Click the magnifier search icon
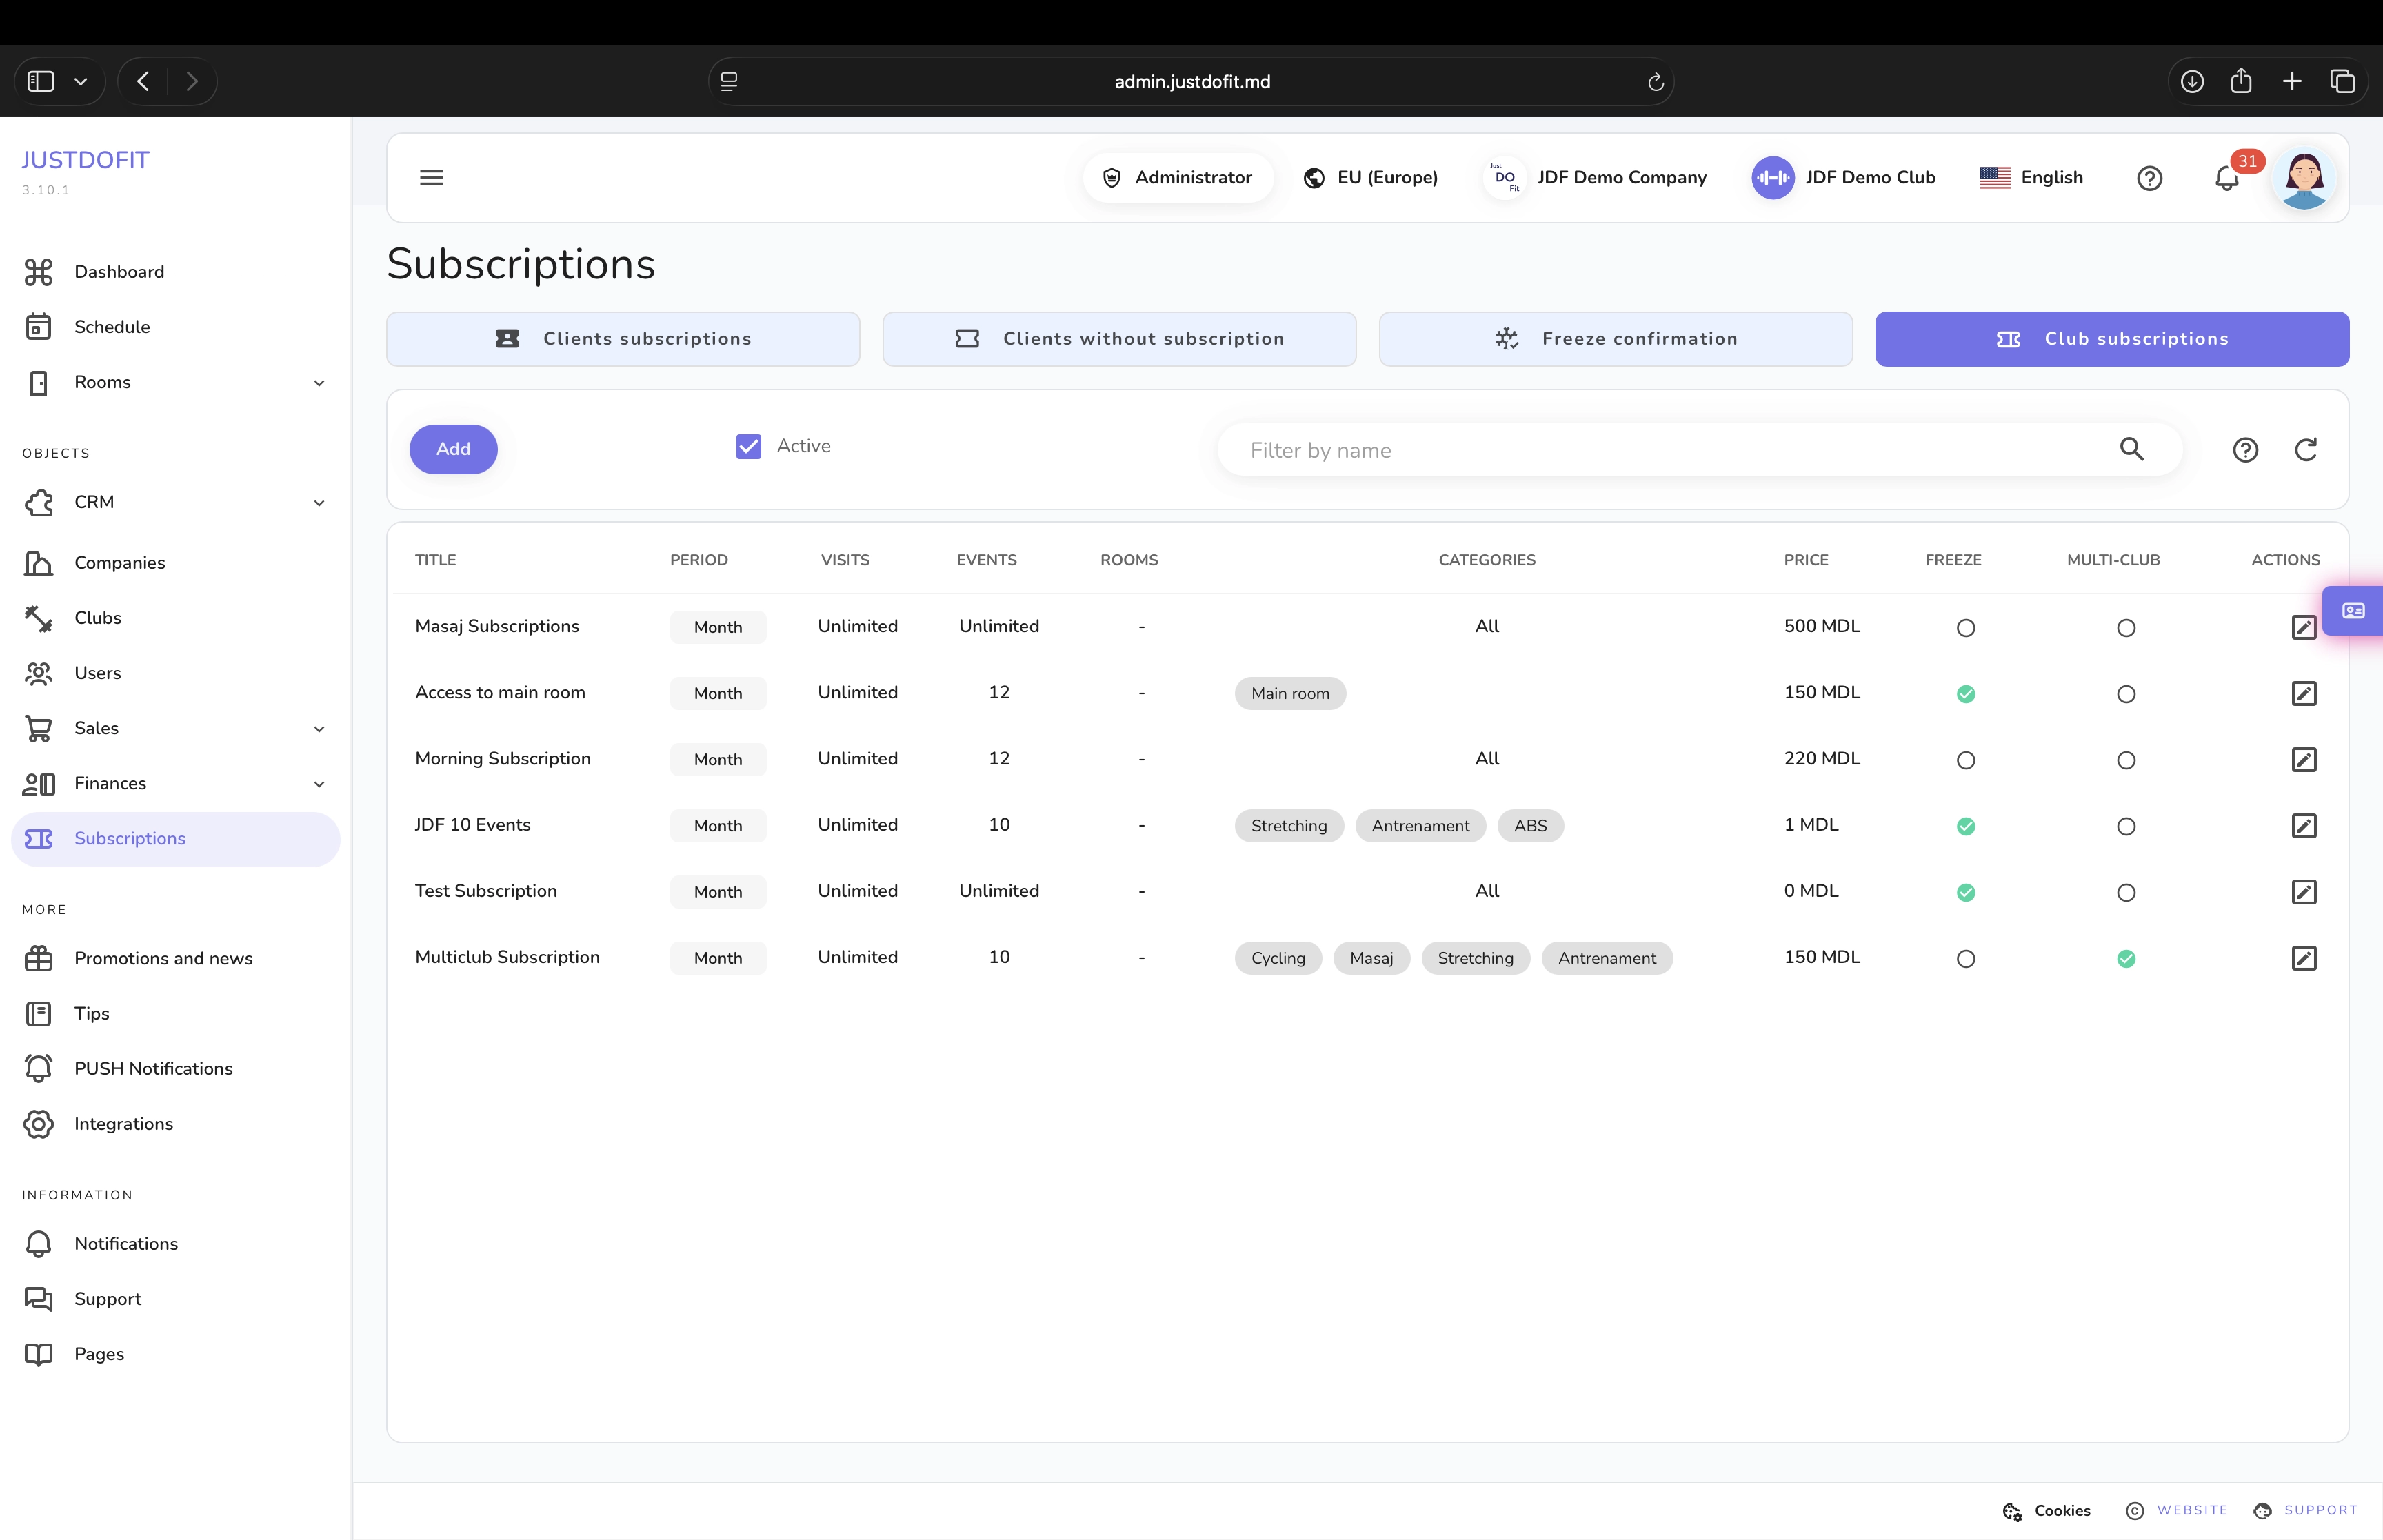This screenshot has width=2383, height=1540. pyautogui.click(x=2131, y=450)
